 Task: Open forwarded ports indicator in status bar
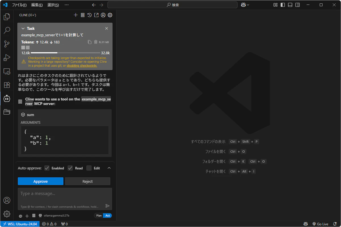65,224
